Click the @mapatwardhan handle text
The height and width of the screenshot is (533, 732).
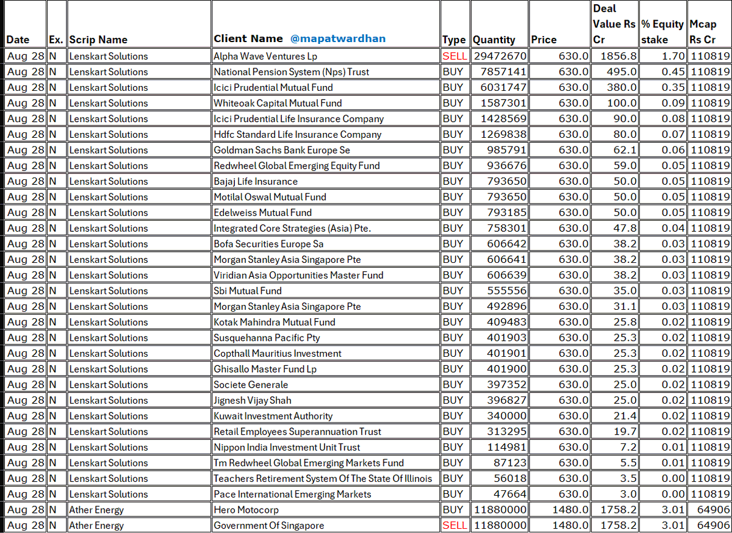click(338, 39)
